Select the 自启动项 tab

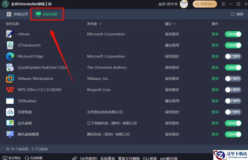pyautogui.click(x=46, y=14)
